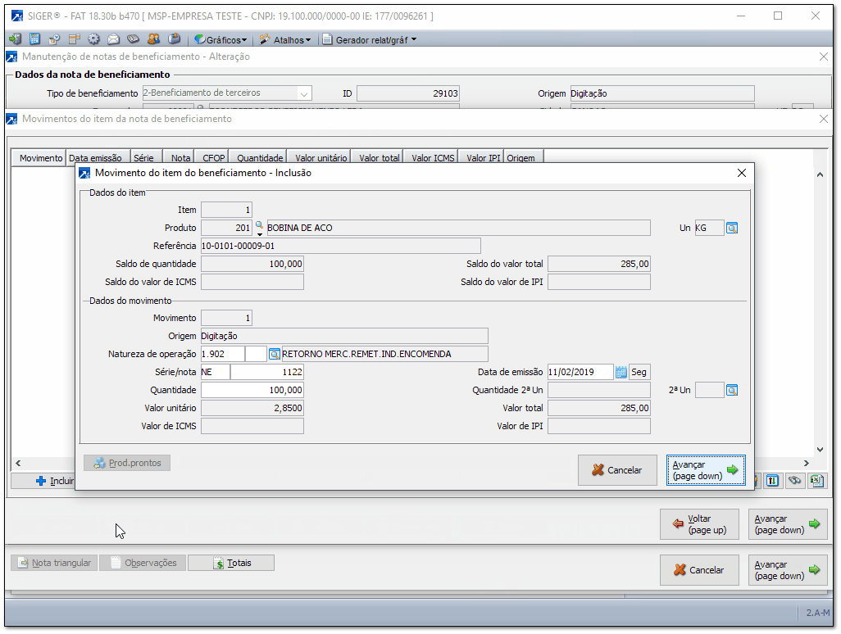841x634 pixels.
Task: Click the Totais button
Action: [231, 563]
